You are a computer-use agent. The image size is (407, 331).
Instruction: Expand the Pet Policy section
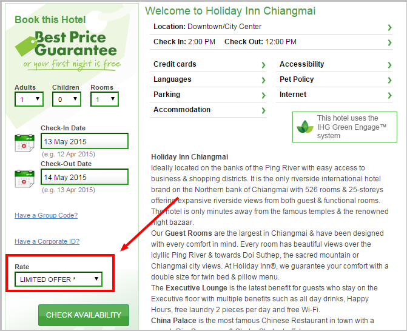click(x=334, y=79)
